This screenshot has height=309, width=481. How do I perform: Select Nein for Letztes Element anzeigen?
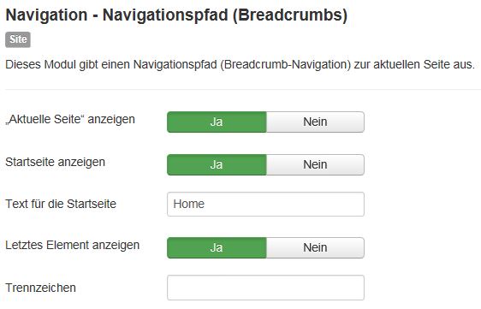(315, 247)
